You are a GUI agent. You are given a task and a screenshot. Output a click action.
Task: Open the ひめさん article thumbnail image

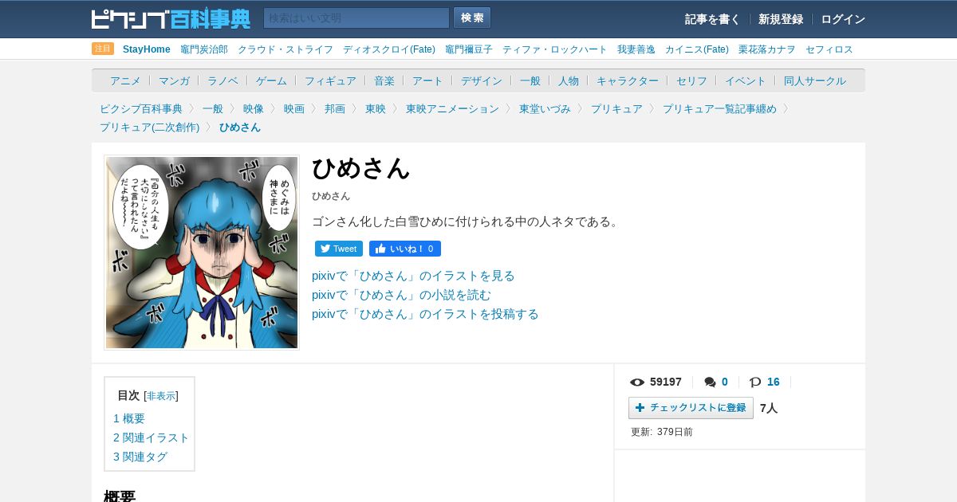(202, 253)
